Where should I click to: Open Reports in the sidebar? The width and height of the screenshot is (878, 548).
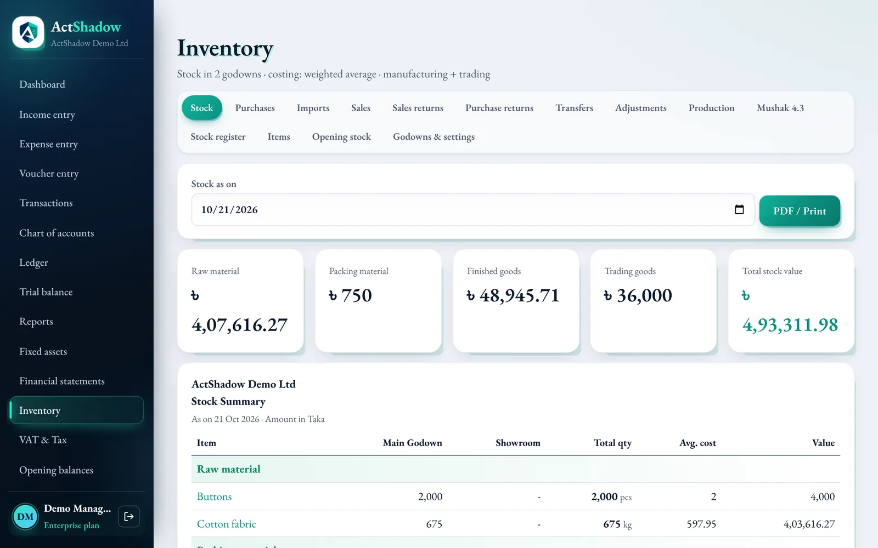coord(77,322)
